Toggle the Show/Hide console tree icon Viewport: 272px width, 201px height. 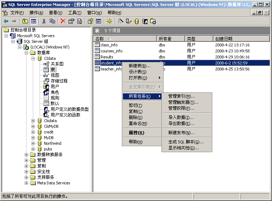[33, 21]
